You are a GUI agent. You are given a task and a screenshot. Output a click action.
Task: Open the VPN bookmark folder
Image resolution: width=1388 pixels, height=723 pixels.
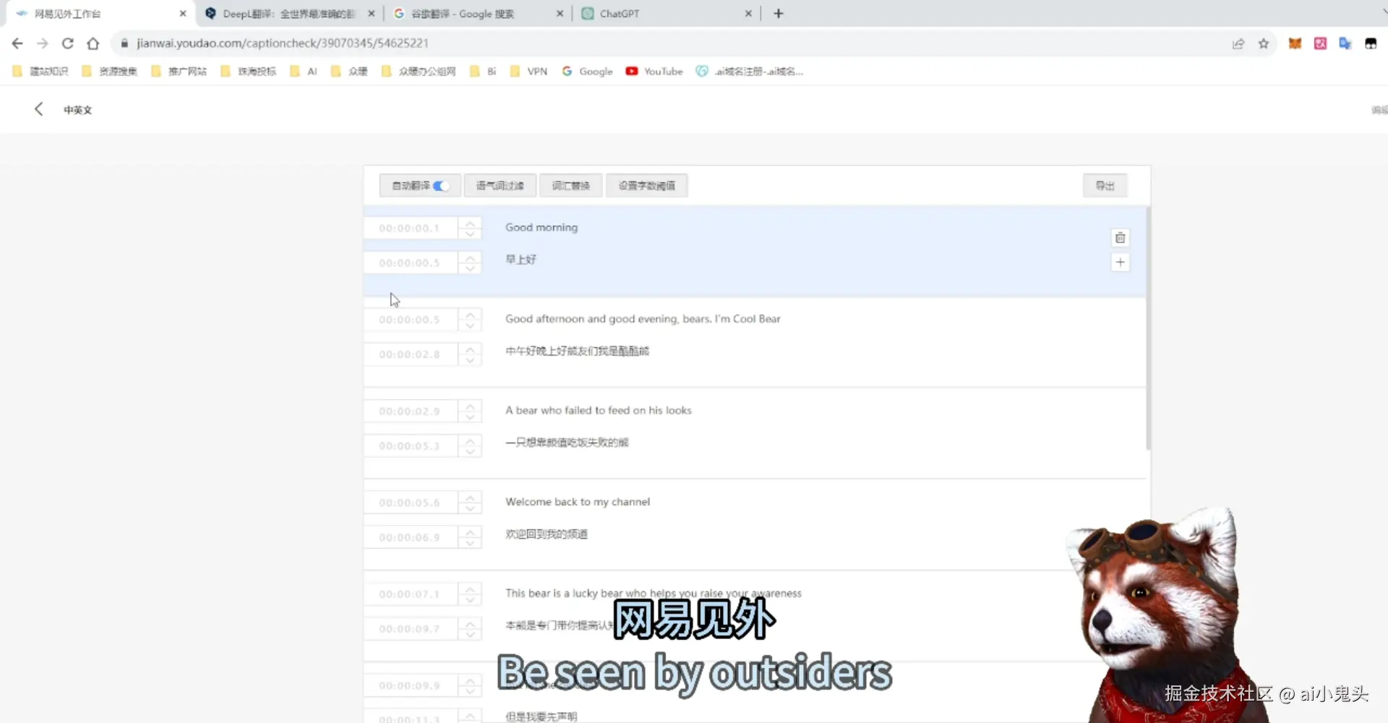point(528,71)
